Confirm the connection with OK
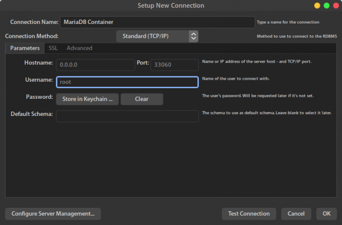Image resolution: width=342 pixels, height=225 pixels. coord(326,214)
